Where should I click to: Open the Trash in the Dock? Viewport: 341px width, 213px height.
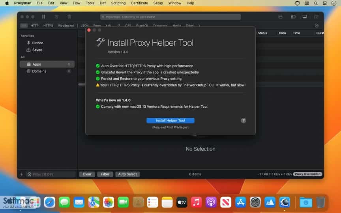pyautogui.click(x=320, y=202)
